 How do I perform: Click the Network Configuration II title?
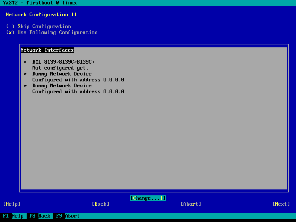(x=41, y=14)
